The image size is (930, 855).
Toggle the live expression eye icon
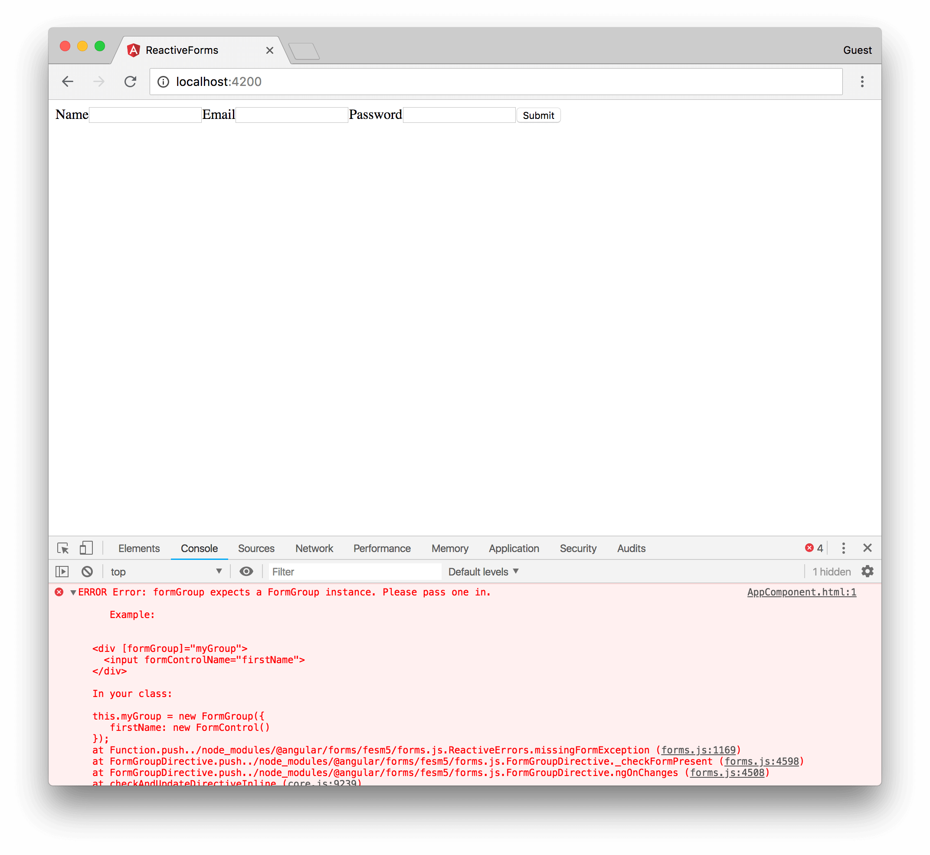point(246,572)
